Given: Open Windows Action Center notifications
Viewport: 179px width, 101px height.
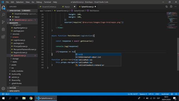Looking at the screenshot, I should [x=175, y=98].
